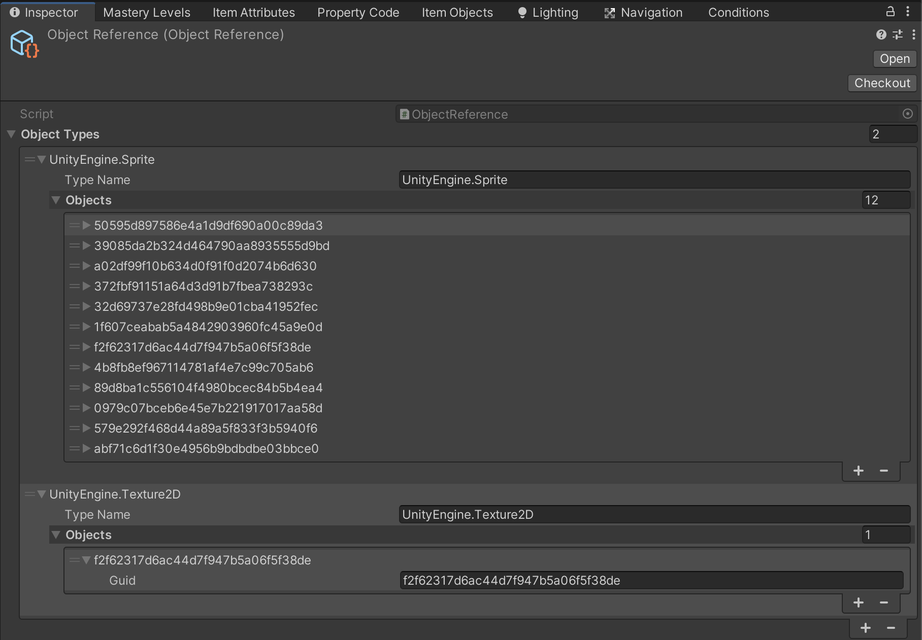
Task: Add a Texture2D object using the plus icon
Action: (858, 603)
